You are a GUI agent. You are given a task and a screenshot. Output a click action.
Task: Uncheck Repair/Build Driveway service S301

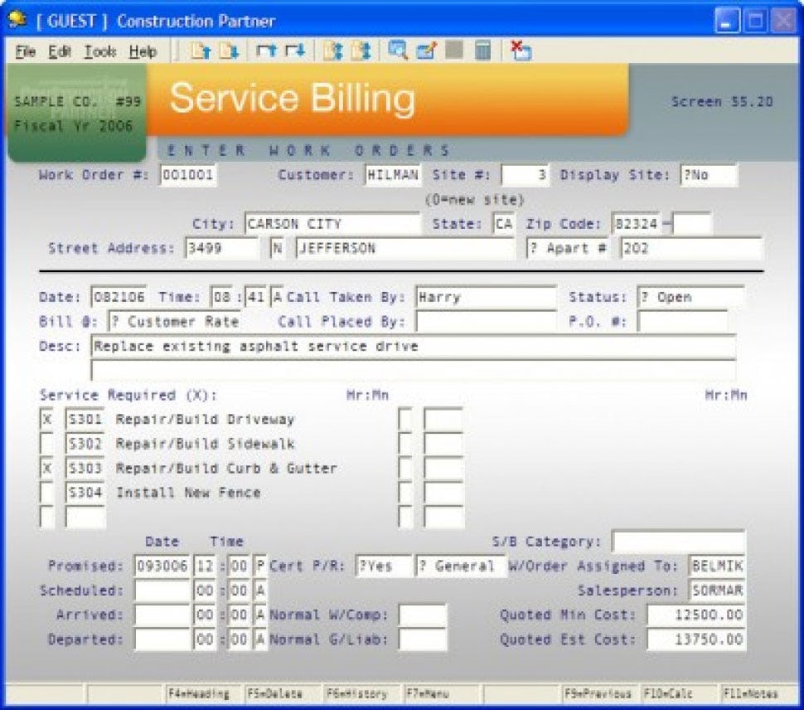click(x=48, y=419)
